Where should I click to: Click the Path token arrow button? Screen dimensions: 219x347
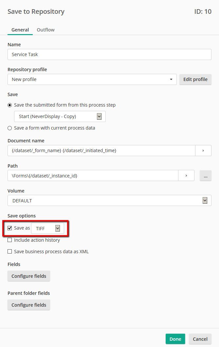coord(186,175)
